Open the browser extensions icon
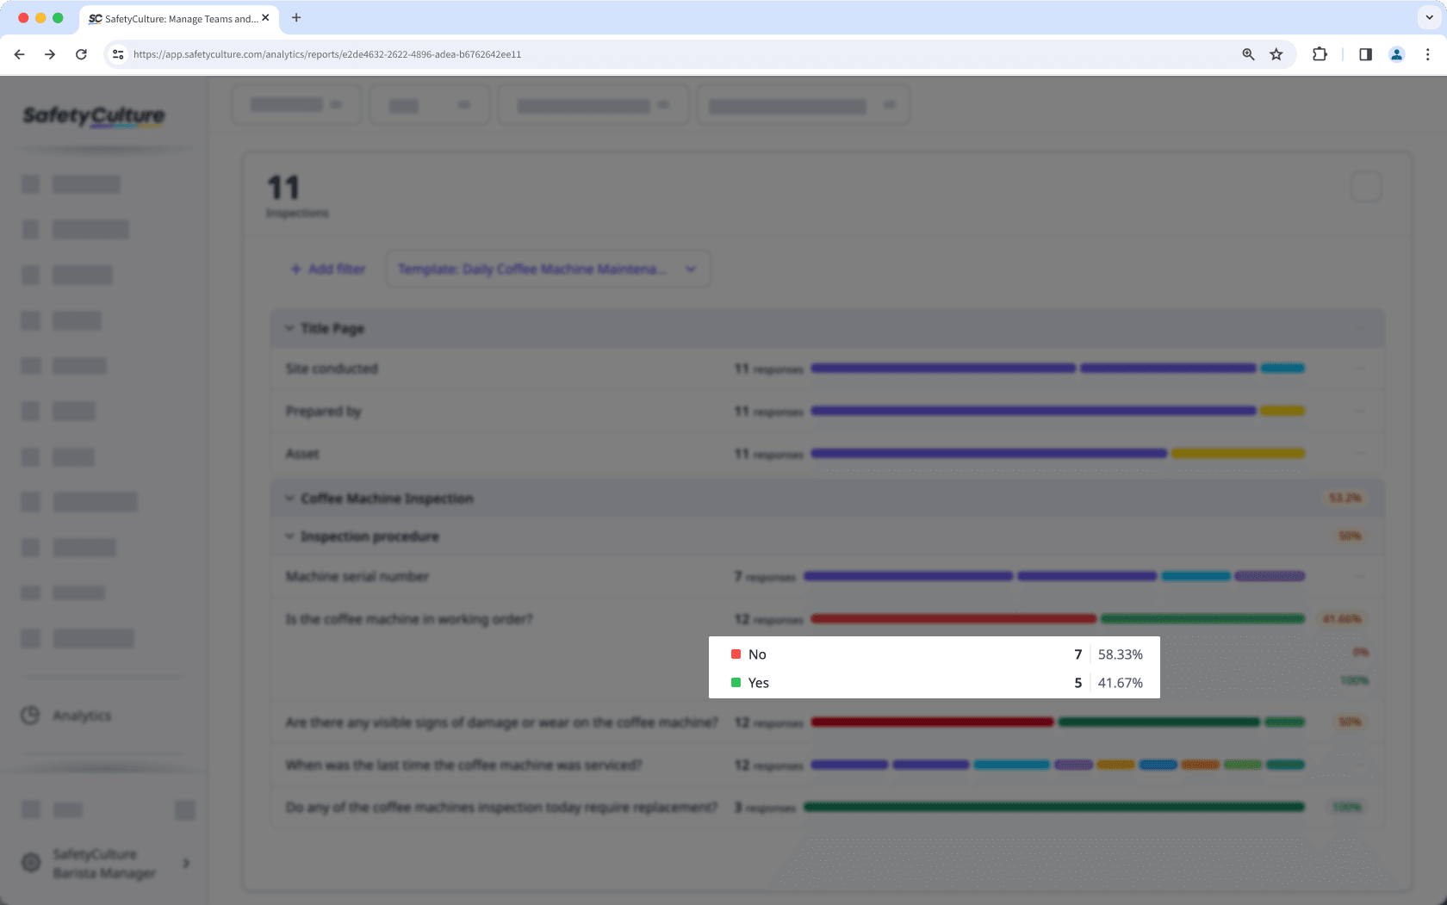 pos(1320,54)
